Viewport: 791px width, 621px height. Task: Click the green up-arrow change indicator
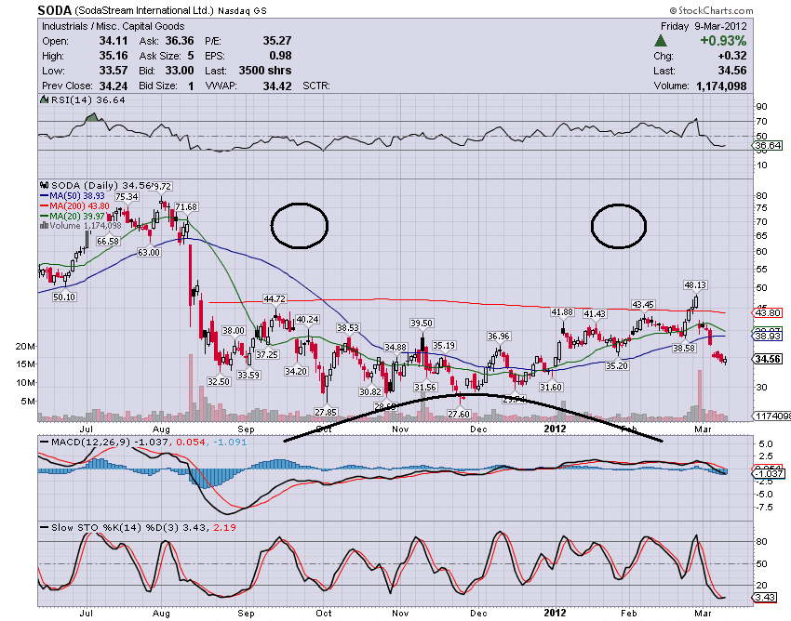click(661, 41)
